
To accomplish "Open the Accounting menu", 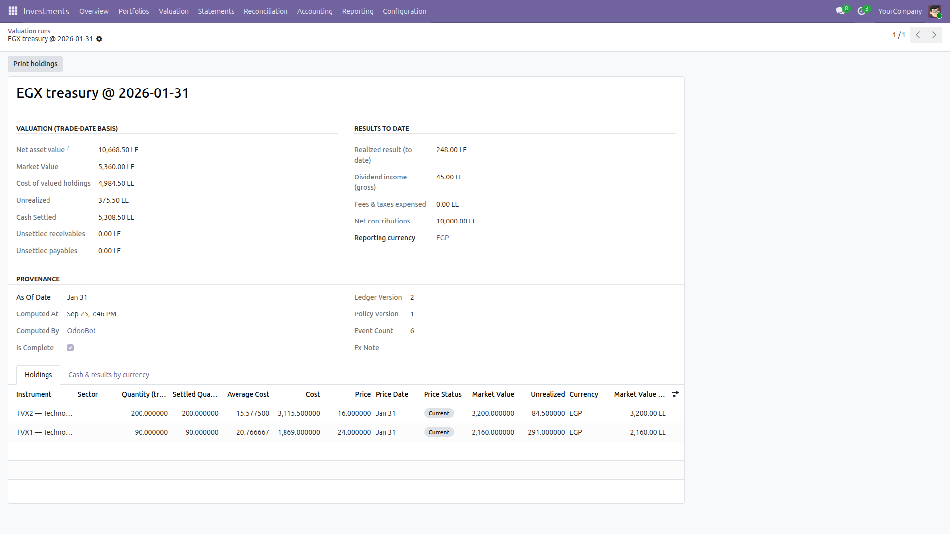I will (315, 11).
